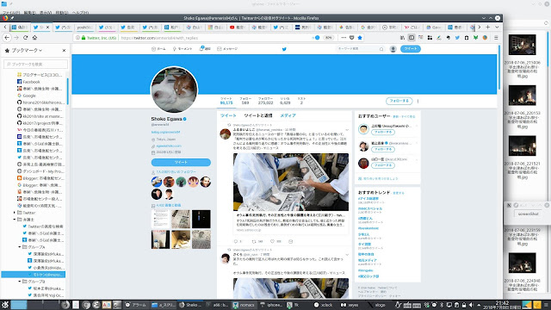Reply to the first tweet via speech bubble
Viewport: 551px width, 310px height.
point(236,241)
